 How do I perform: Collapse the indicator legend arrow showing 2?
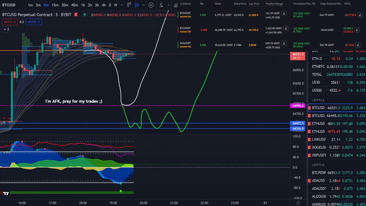[x=6, y=29]
